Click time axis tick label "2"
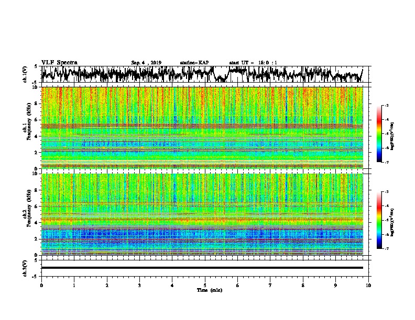Screen dimensions: 415x320 tap(107, 285)
